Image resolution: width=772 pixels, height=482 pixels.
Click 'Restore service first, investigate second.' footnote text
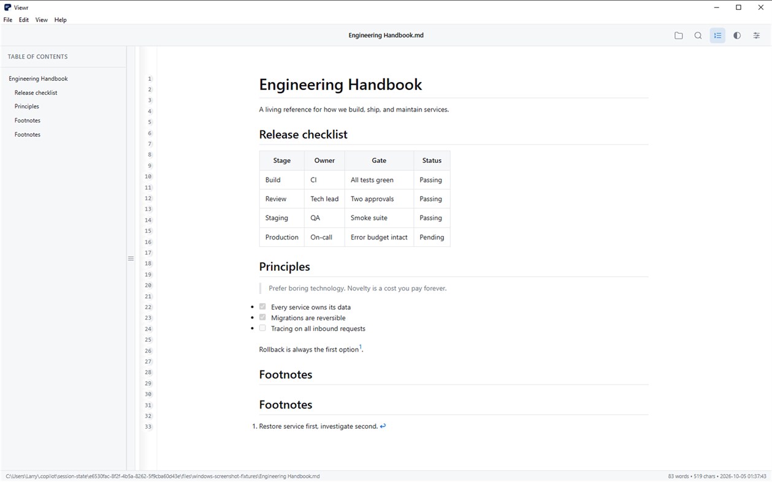pyautogui.click(x=318, y=426)
